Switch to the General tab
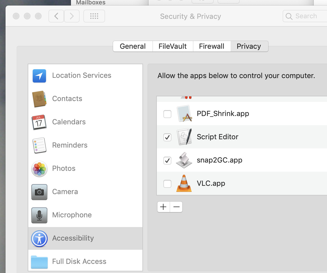 pyautogui.click(x=133, y=46)
